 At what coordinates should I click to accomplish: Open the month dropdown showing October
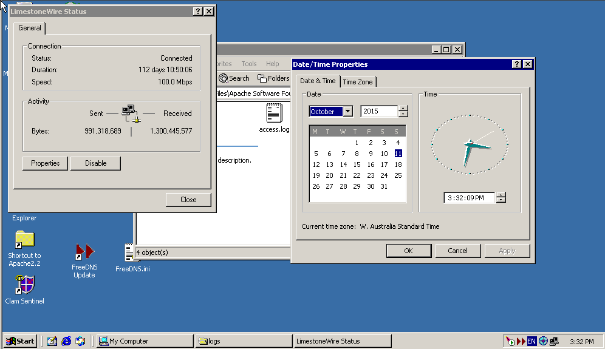tap(347, 112)
